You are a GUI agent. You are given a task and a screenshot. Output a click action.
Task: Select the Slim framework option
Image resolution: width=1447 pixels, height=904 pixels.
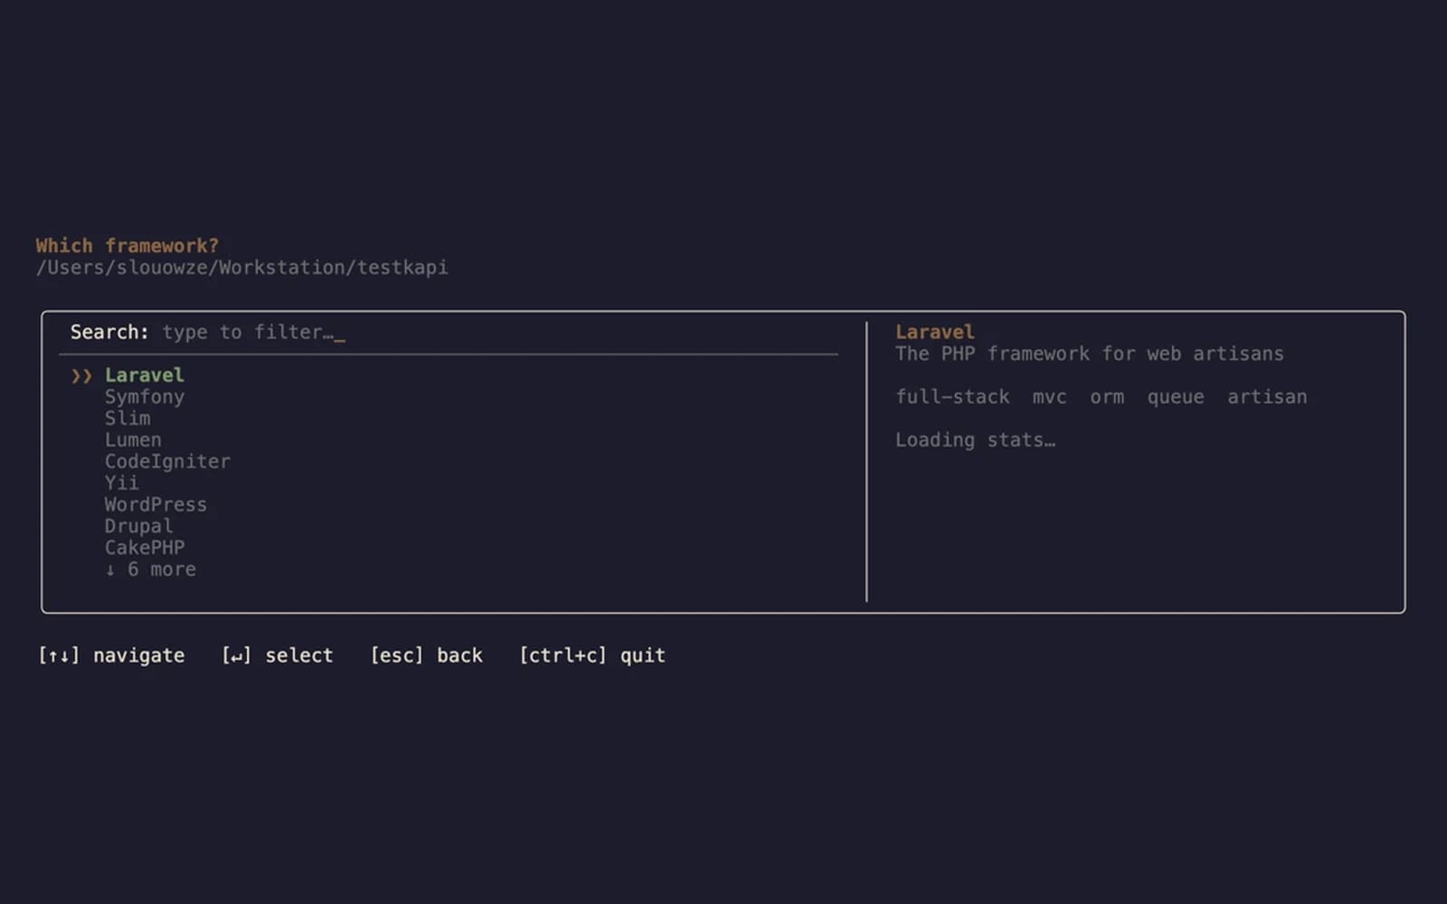pyautogui.click(x=128, y=419)
